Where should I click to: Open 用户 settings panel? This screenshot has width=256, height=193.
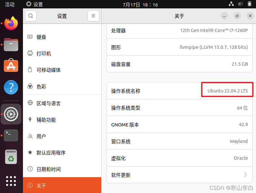point(62,136)
